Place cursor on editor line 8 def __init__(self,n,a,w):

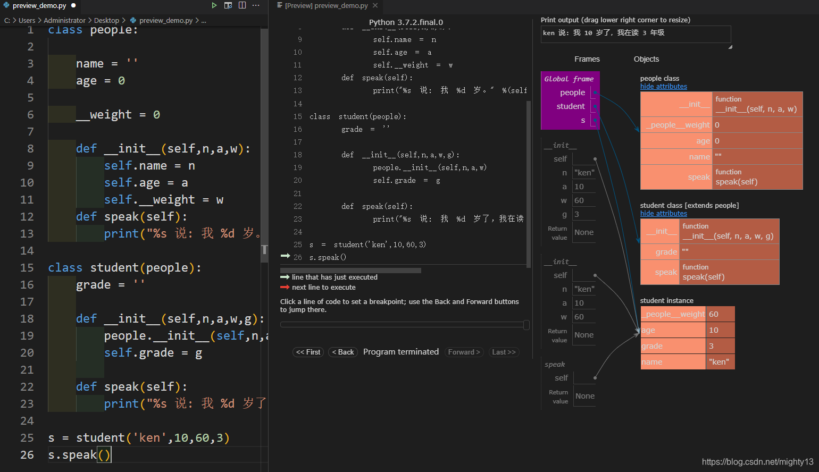163,149
